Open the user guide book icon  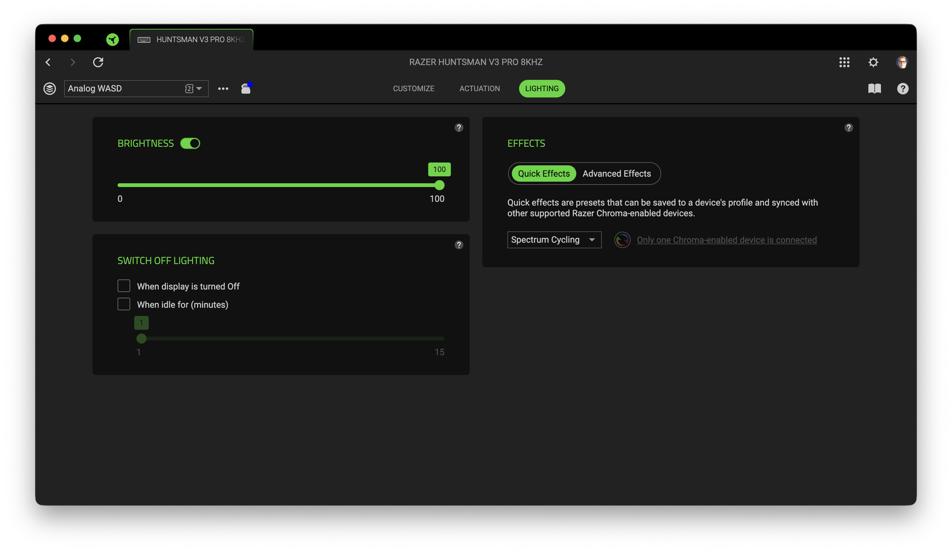coord(875,89)
